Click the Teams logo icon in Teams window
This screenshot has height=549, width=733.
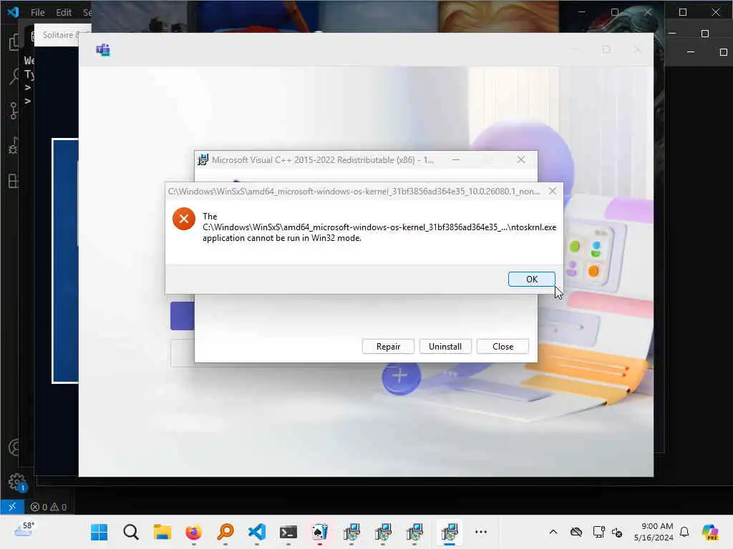point(103,49)
